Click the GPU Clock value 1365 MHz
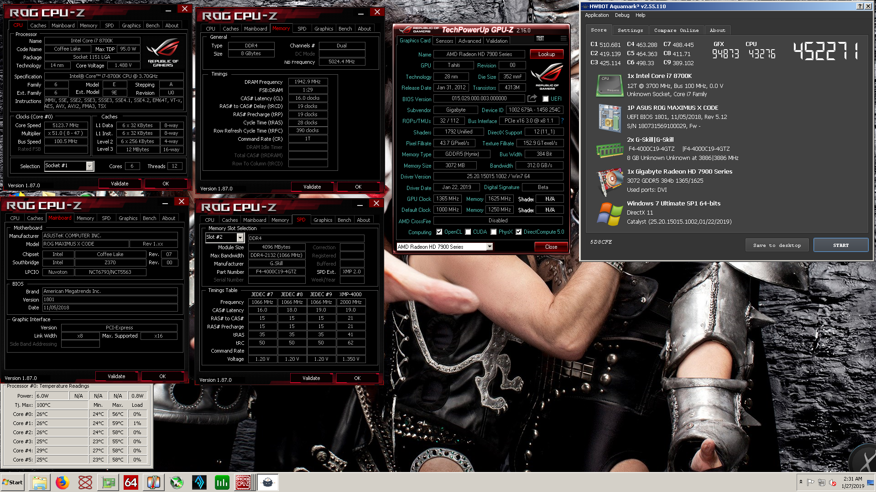Viewport: 876px width, 492px height. coord(448,199)
